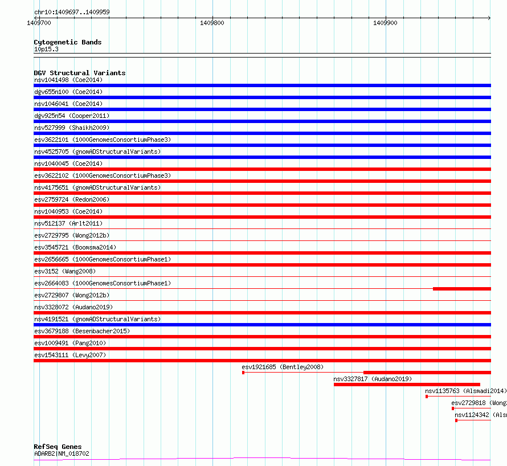Click the thick red segment of esv1921685
Viewport: 507px width, 466px height.
[x=427, y=373]
